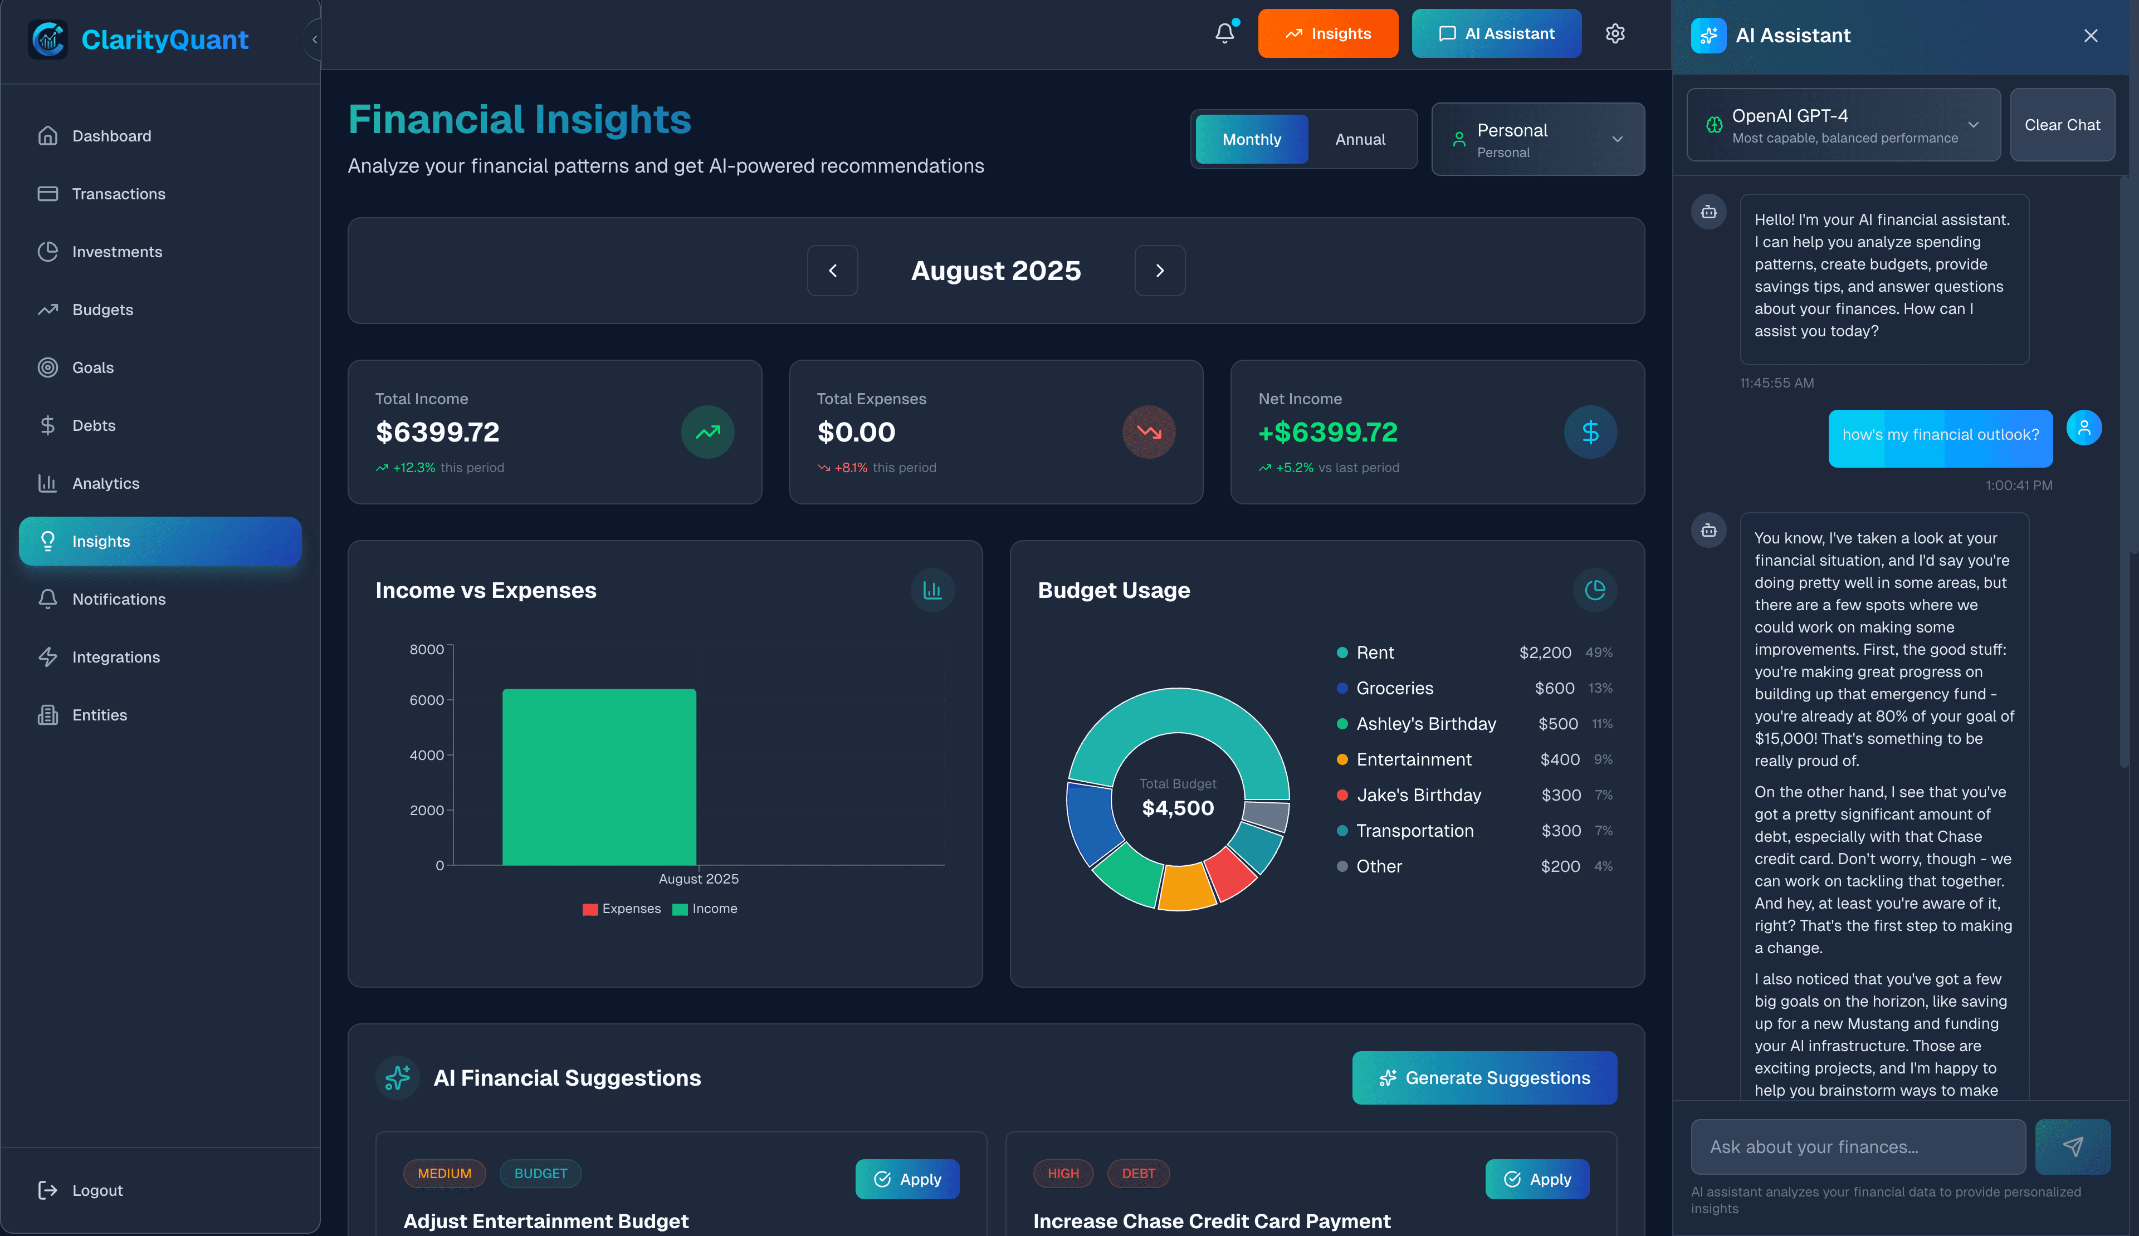This screenshot has width=2139, height=1236.
Task: Click the Rent teal legend dot
Action: (x=1342, y=653)
